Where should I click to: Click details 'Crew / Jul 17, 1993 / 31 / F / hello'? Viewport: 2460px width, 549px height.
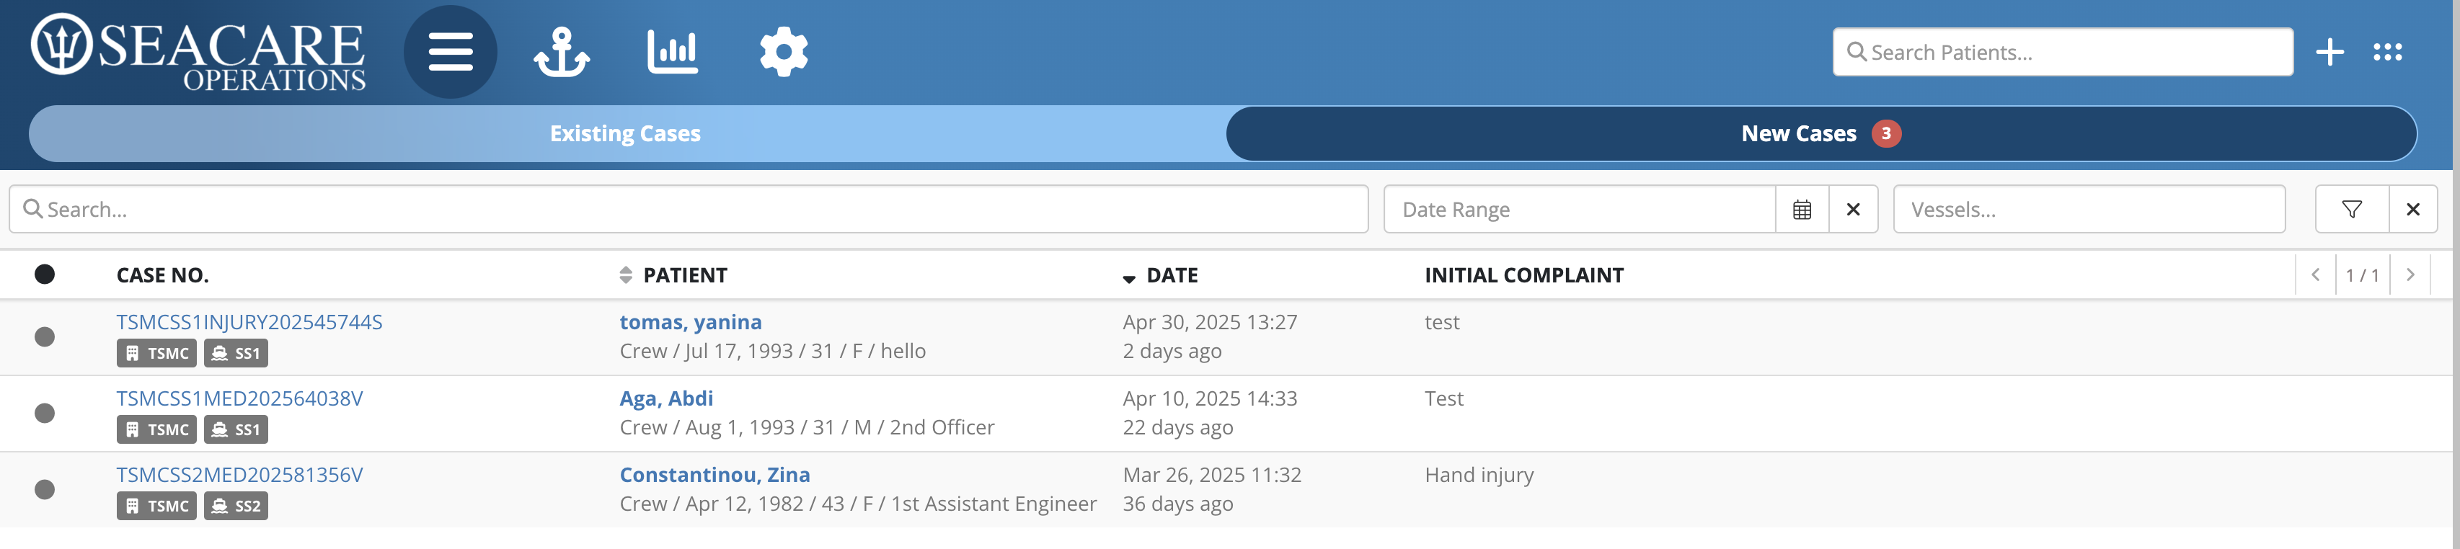coord(773,350)
